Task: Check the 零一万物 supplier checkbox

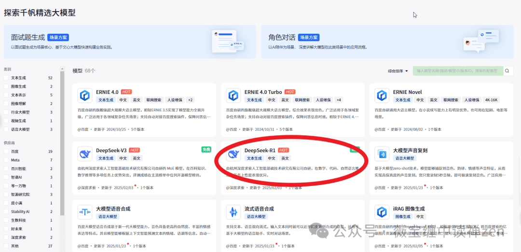Action: pyautogui.click(x=6, y=186)
